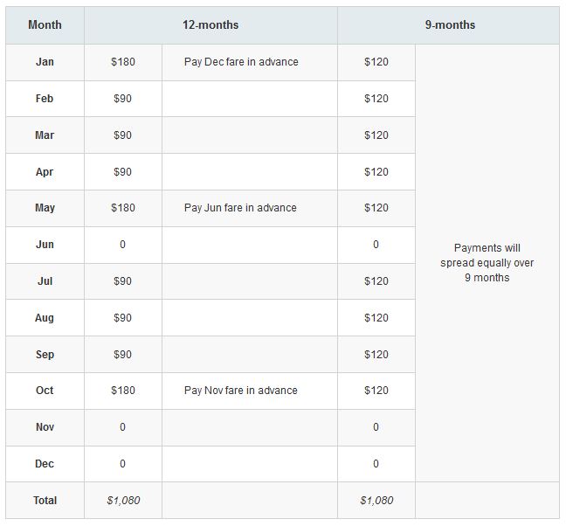
Task: Click 'Pay Jun fare in advance' text
Action: point(240,208)
